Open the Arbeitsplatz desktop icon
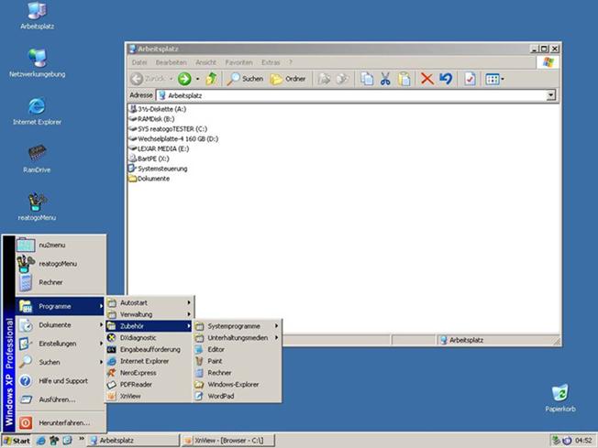The width and height of the screenshot is (598, 448). coord(37,16)
